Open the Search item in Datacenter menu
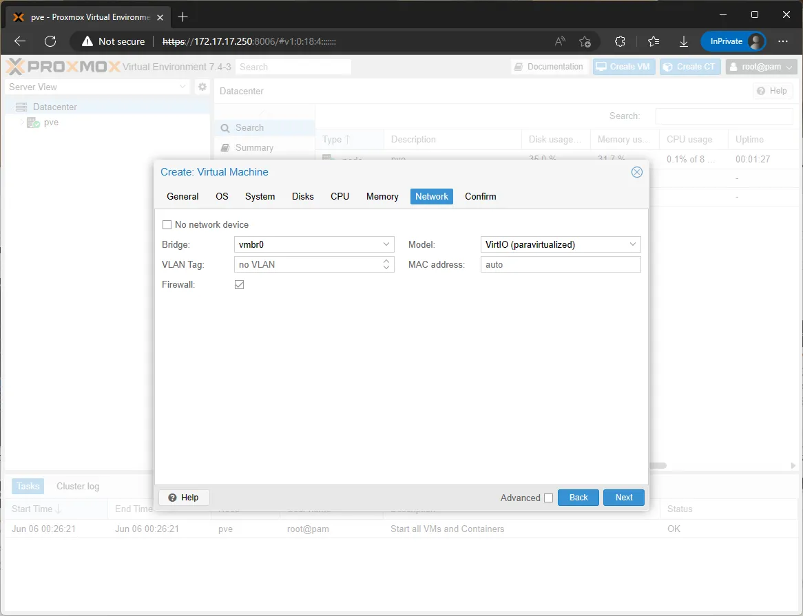 tap(264, 128)
